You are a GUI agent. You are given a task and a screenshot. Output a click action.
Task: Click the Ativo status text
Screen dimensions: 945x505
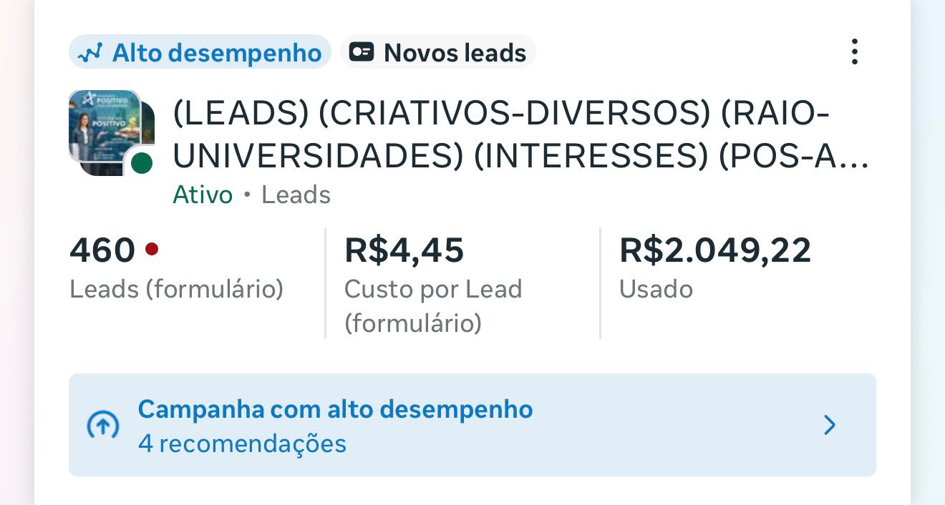203,195
